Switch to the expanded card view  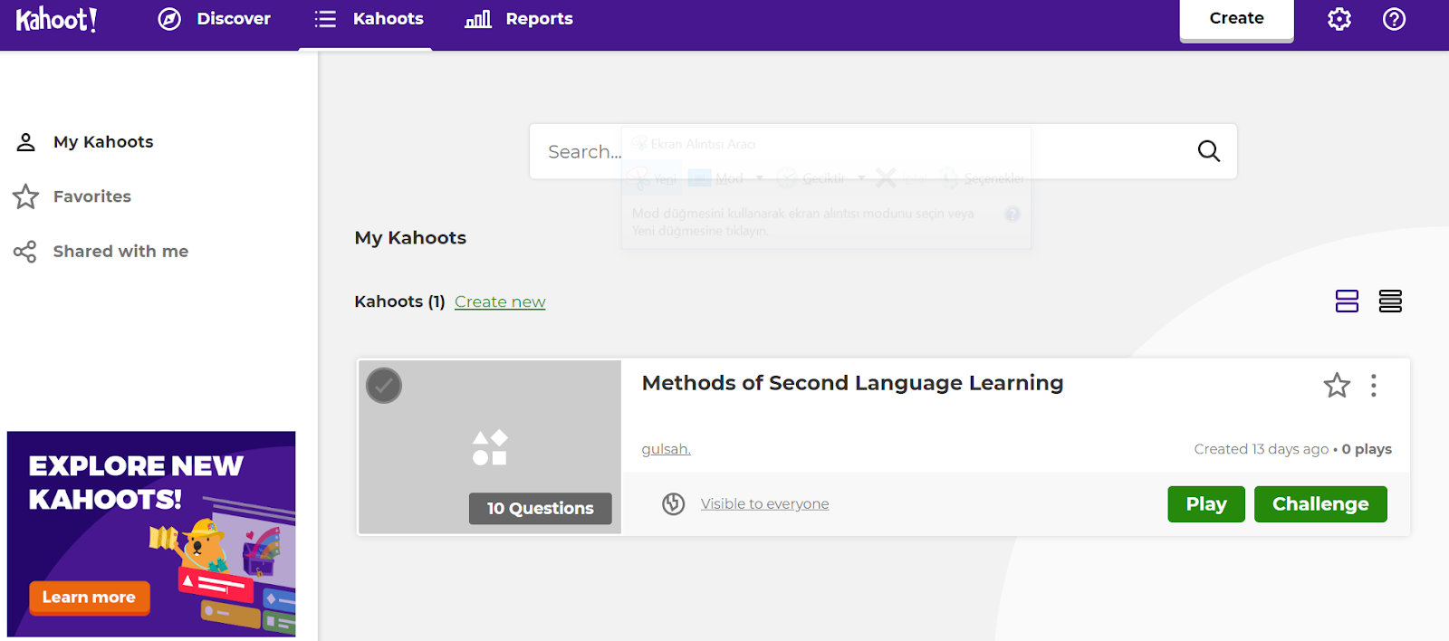point(1348,301)
